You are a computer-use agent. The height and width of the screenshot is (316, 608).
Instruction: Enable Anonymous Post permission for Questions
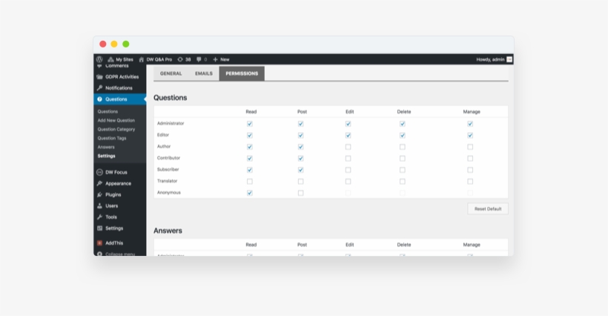[300, 193]
